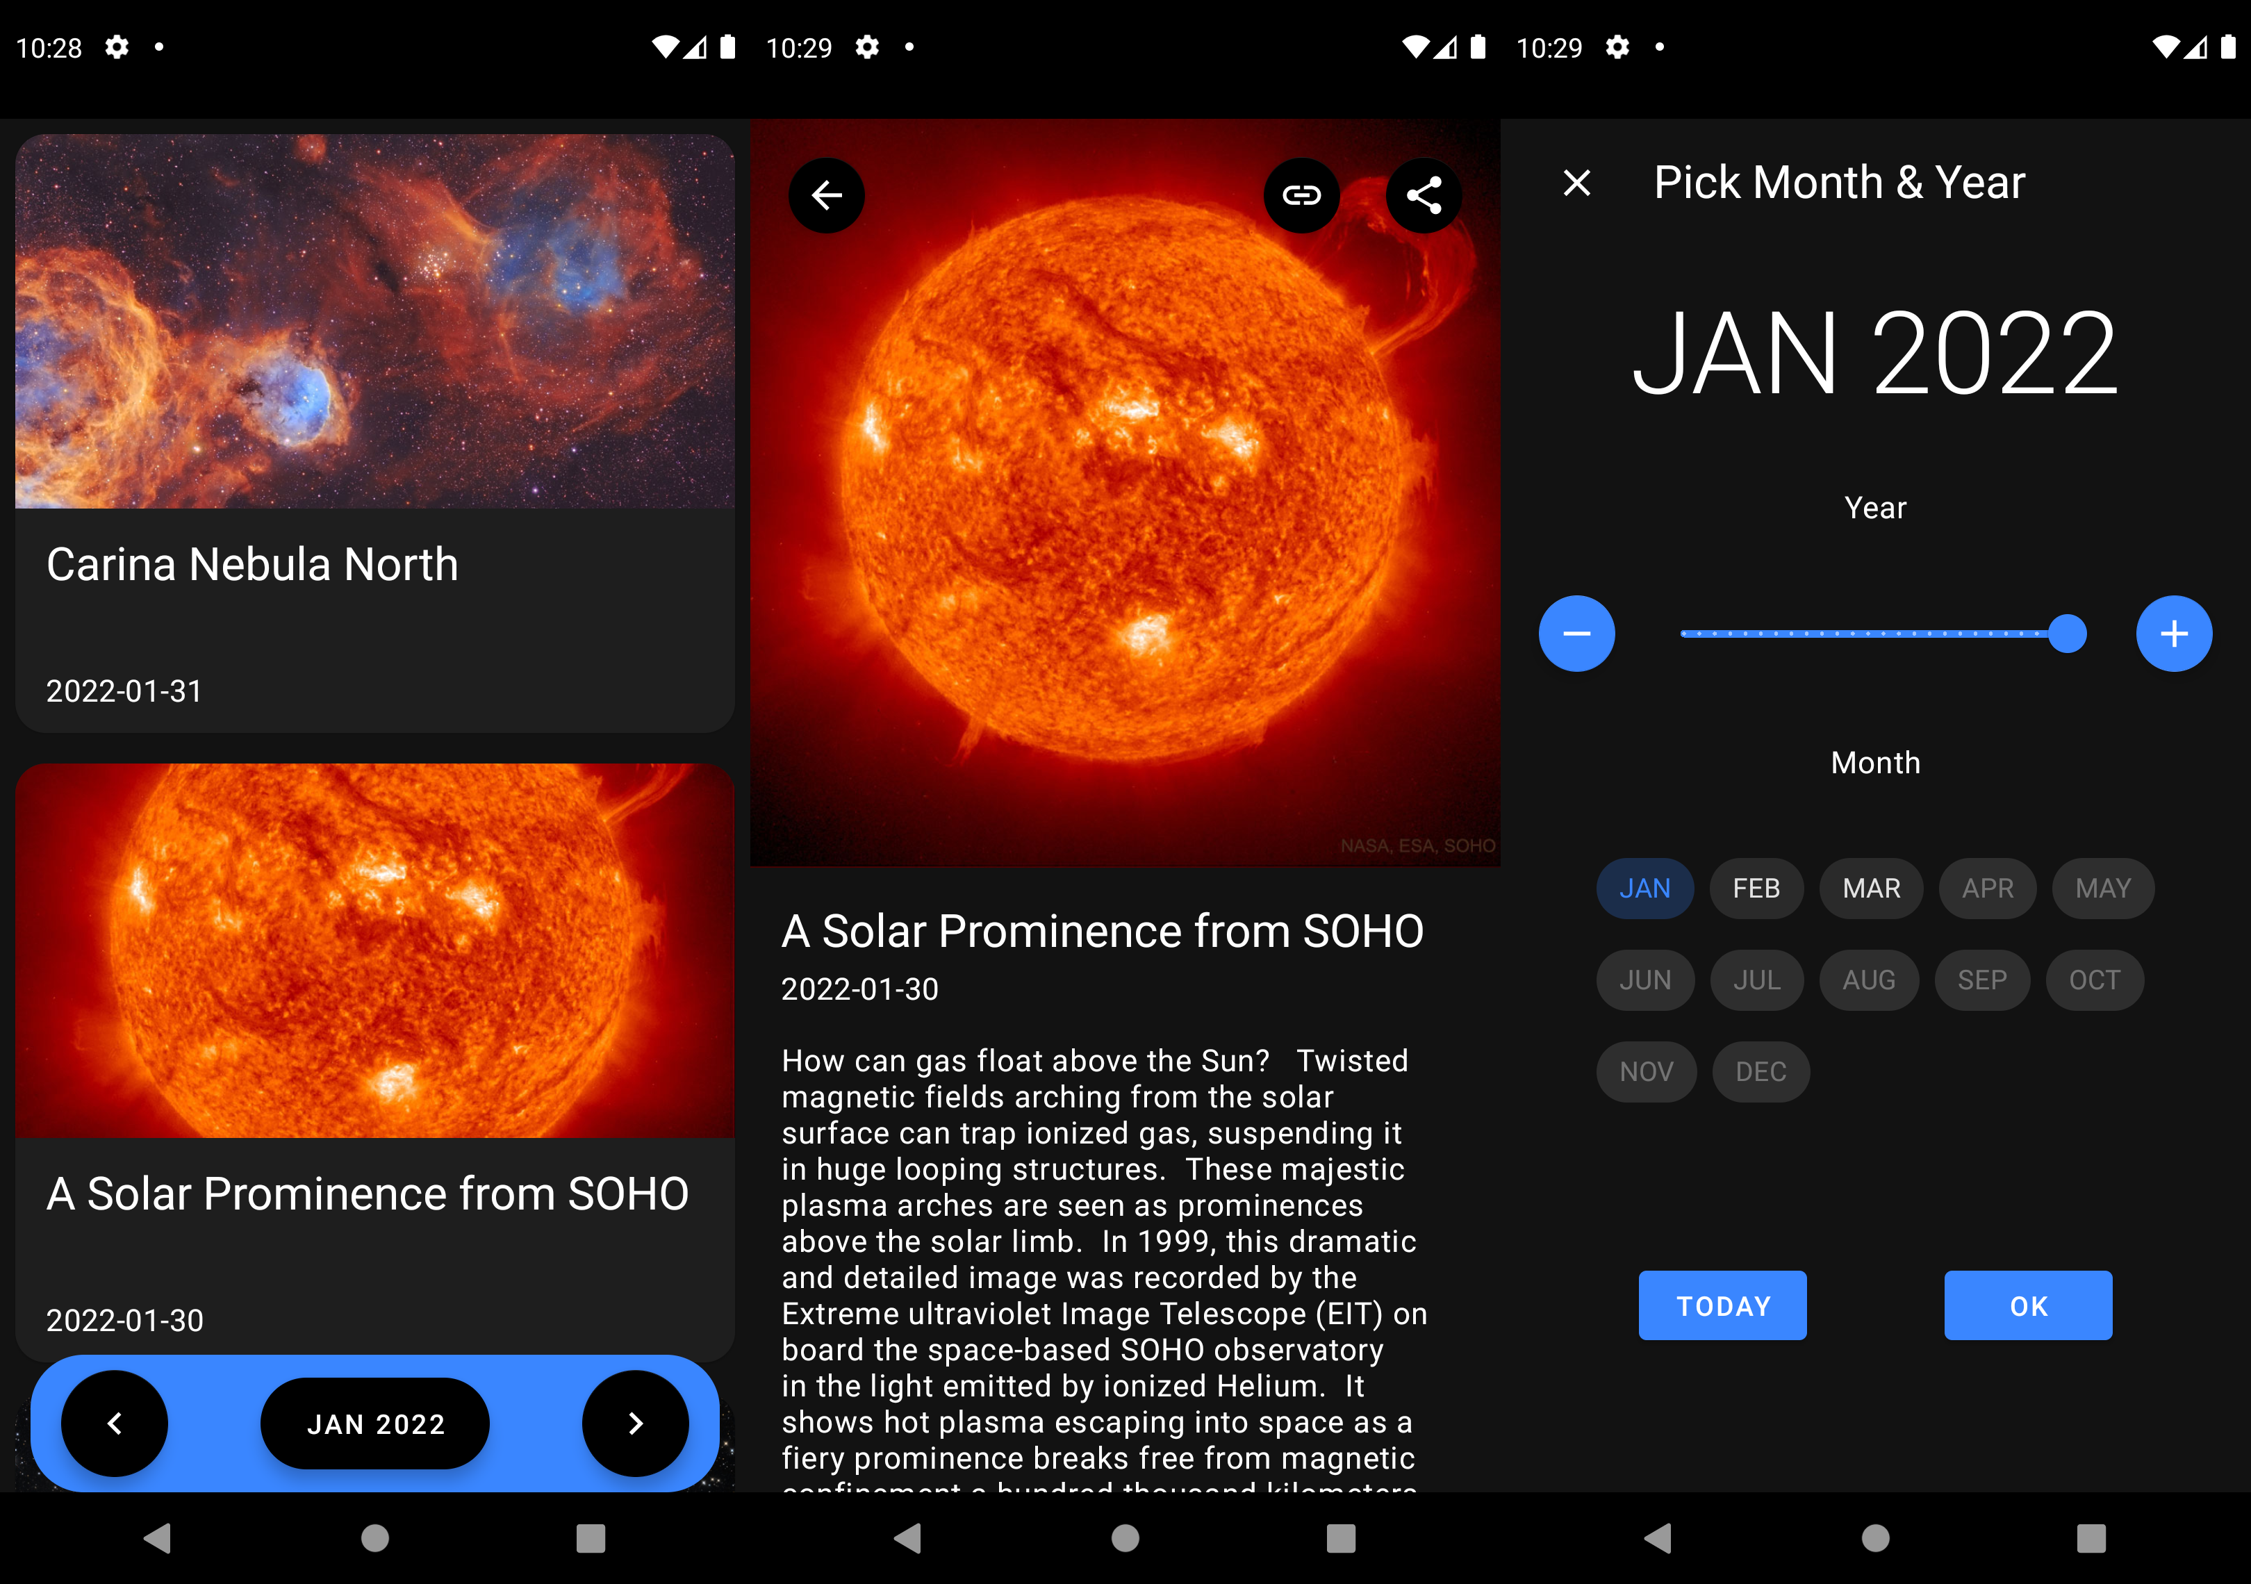Close the Pick Month & Year dialog
The image size is (2251, 1584).
click(x=1576, y=182)
